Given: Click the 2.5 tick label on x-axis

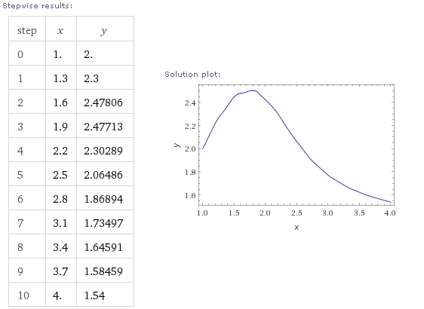Looking at the screenshot, I should (x=296, y=213).
